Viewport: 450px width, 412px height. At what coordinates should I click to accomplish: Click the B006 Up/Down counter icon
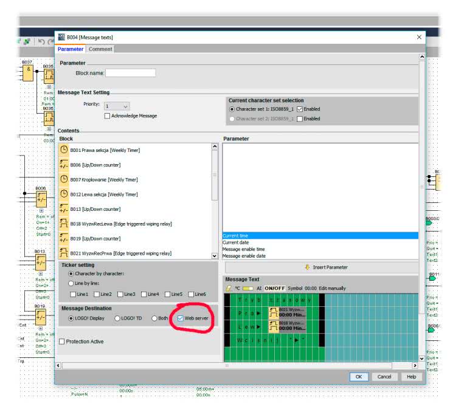click(x=64, y=165)
